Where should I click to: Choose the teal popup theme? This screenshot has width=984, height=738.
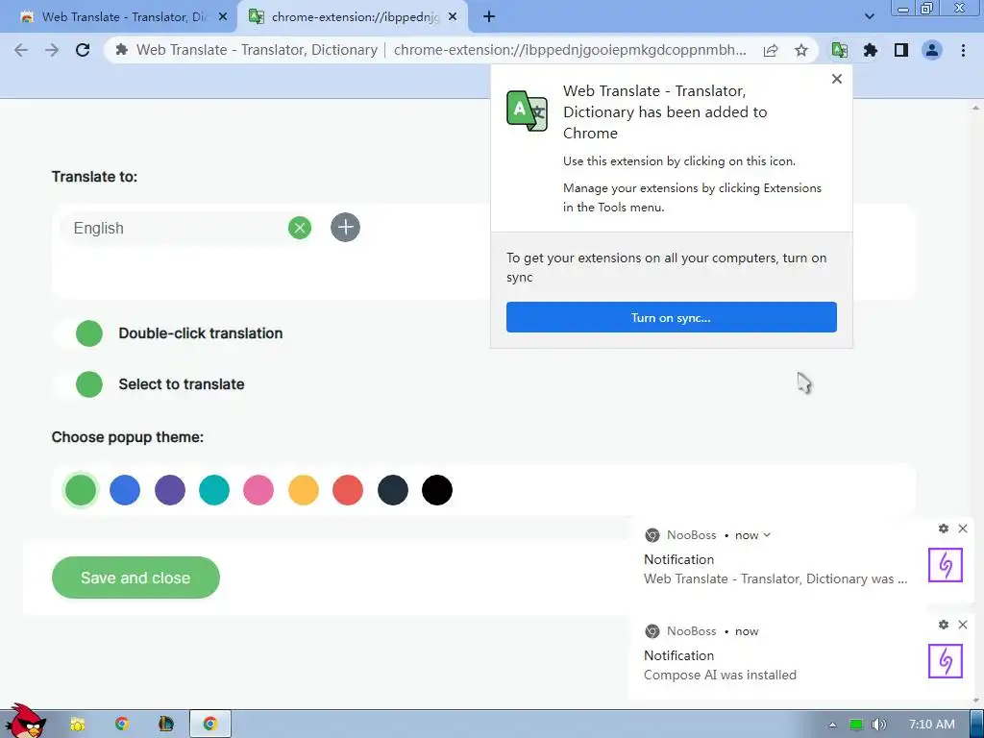pyautogui.click(x=214, y=490)
